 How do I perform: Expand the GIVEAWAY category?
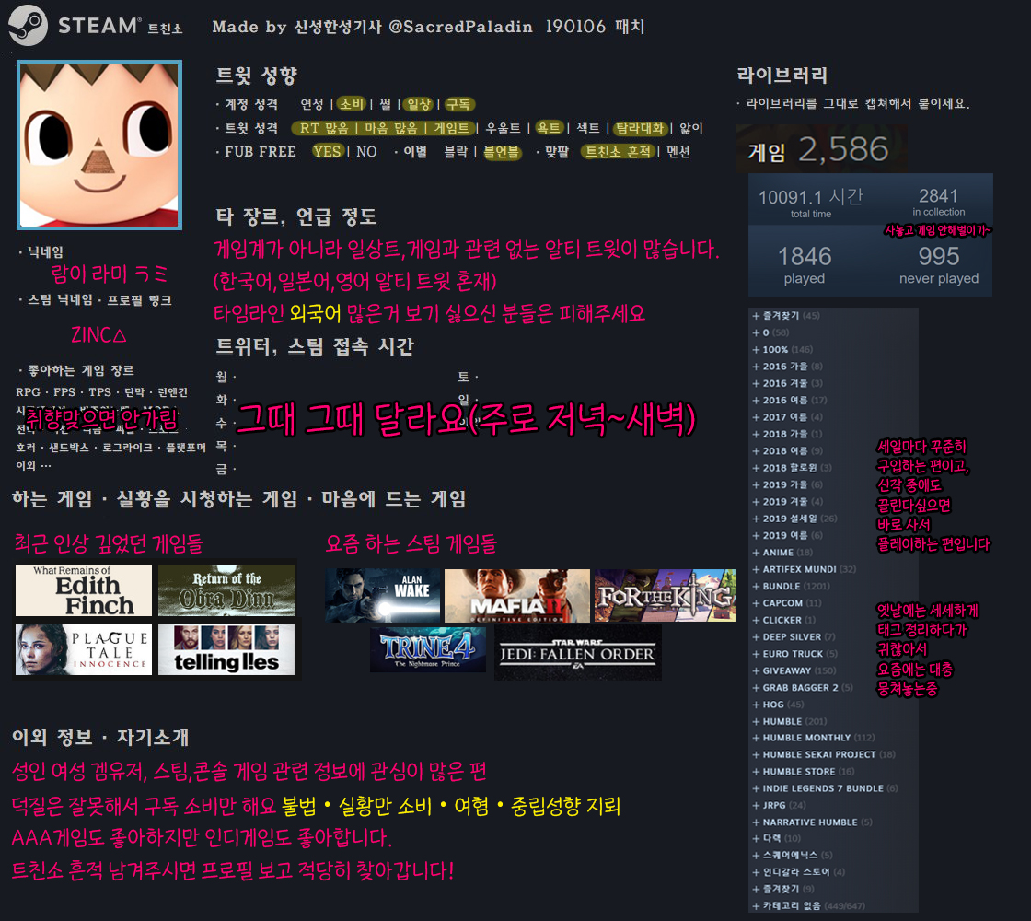tap(794, 670)
